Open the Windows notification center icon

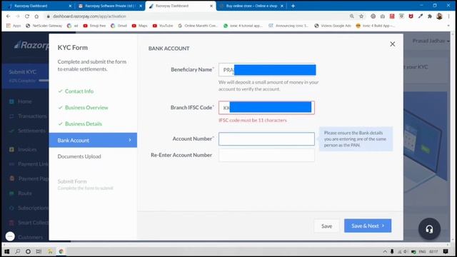tap(446, 251)
